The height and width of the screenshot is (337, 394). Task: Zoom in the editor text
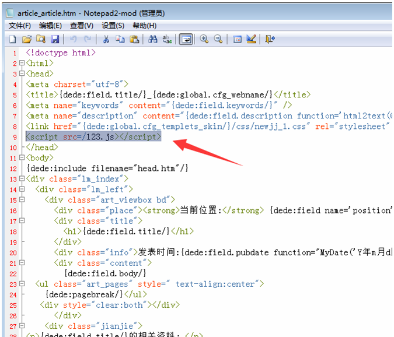coord(204,39)
